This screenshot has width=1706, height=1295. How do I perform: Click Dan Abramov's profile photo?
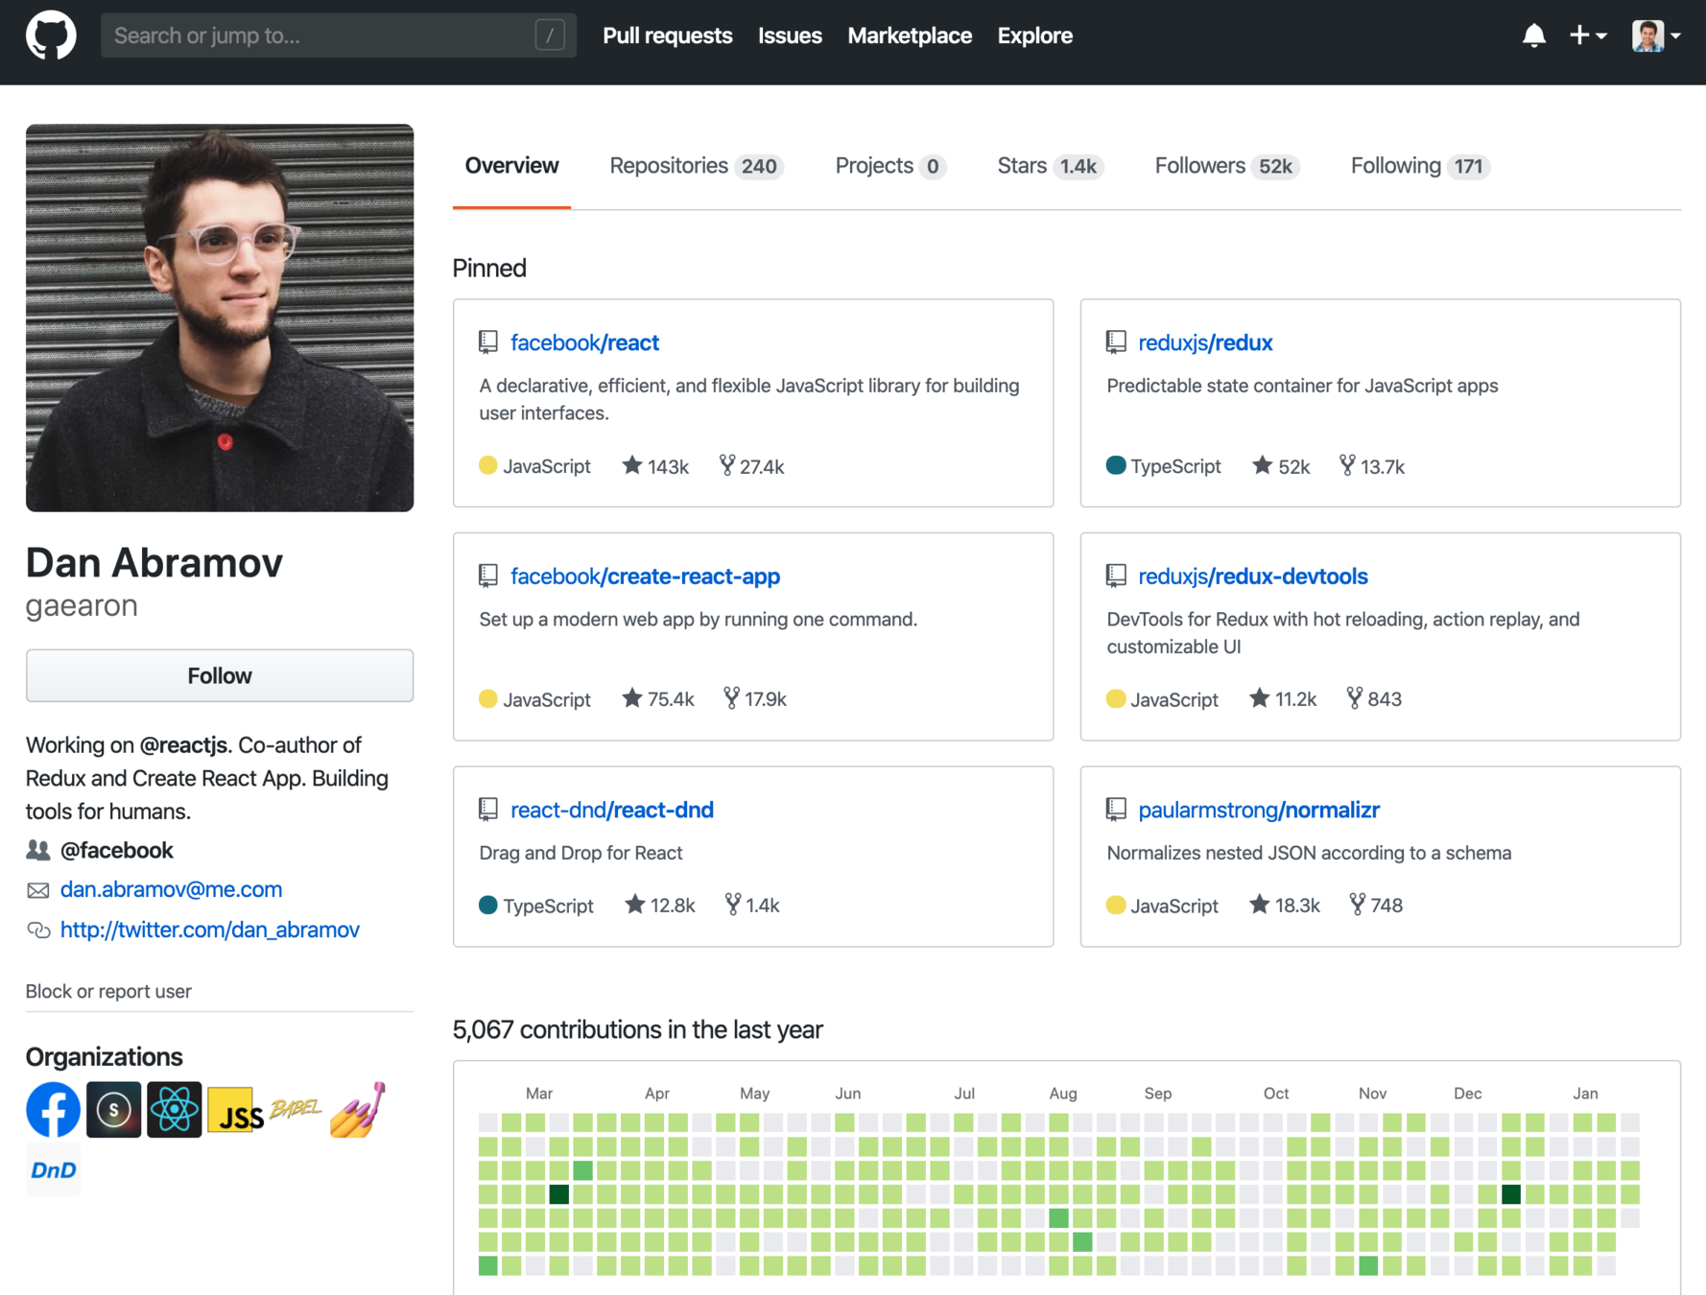click(220, 318)
